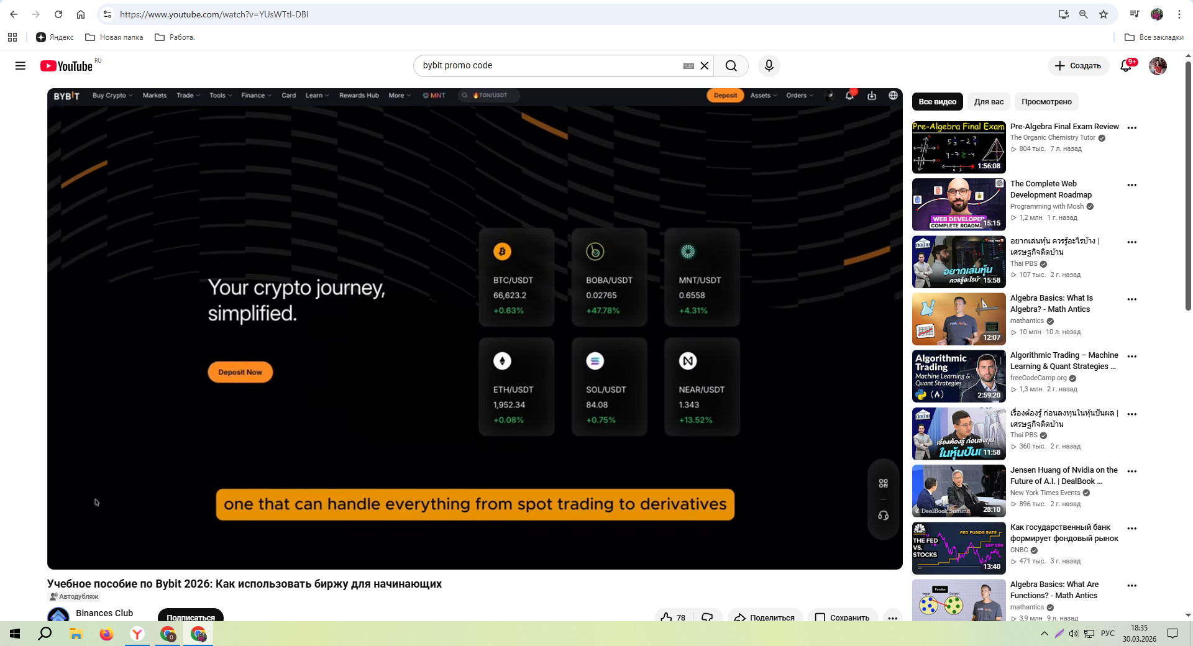This screenshot has width=1193, height=646.
Task: Dislike the video with thumbs down
Action: (708, 617)
